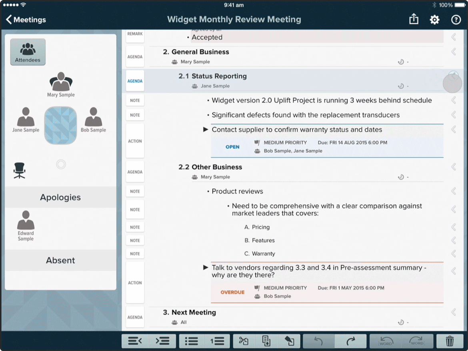Screen dimensions: 468x351
Task: Open the chevron beside '2.2 Other Business'
Action: 454,167
